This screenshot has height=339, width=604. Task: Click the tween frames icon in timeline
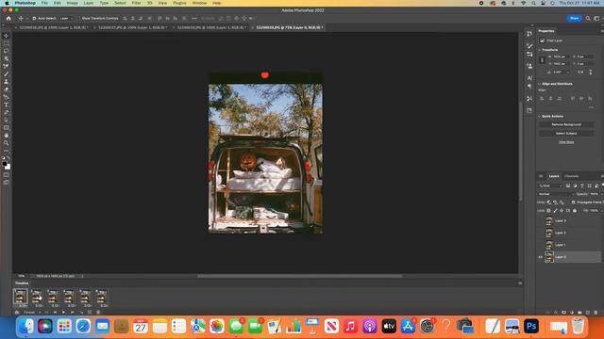click(x=81, y=312)
